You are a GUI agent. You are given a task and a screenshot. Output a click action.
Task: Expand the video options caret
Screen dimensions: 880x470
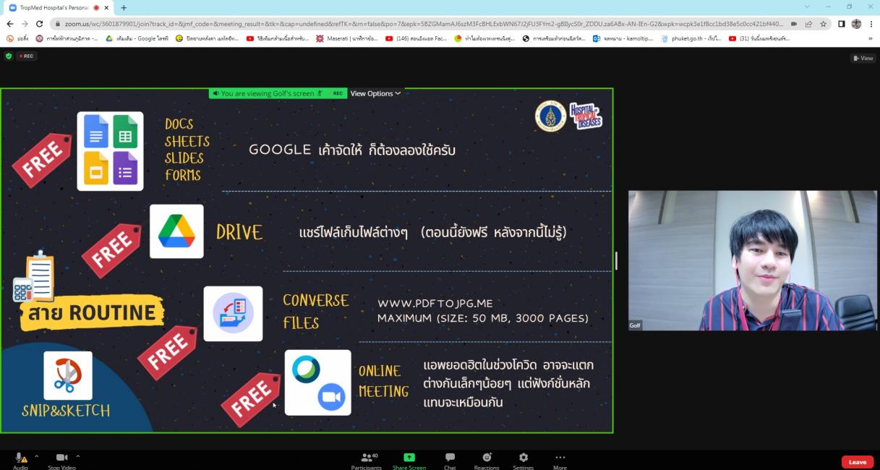(78, 456)
